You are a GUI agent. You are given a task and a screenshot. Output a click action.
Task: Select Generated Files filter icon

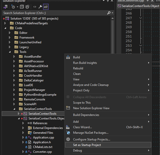coord(30,133)
